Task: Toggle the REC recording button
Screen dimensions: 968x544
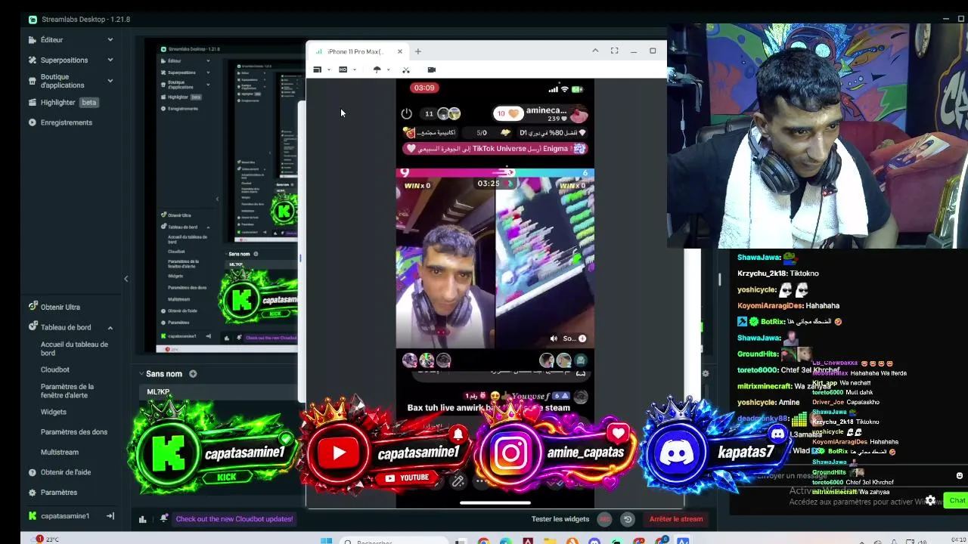Action: (604, 519)
